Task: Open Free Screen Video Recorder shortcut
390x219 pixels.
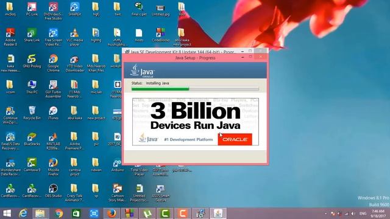Action: (x=53, y=37)
